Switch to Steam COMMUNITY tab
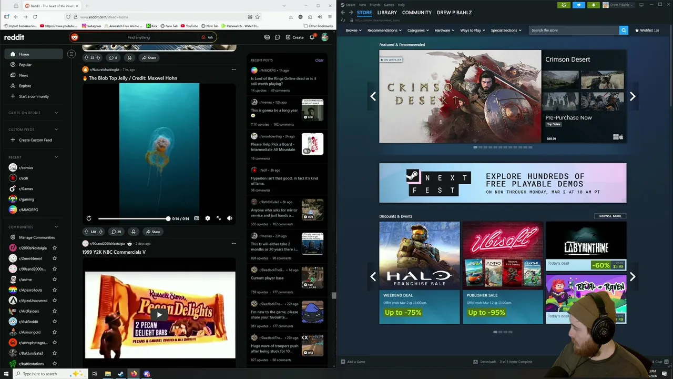The height and width of the screenshot is (379, 673). point(416,13)
